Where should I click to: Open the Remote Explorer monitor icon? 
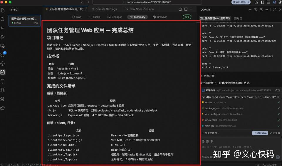click(3, 46)
